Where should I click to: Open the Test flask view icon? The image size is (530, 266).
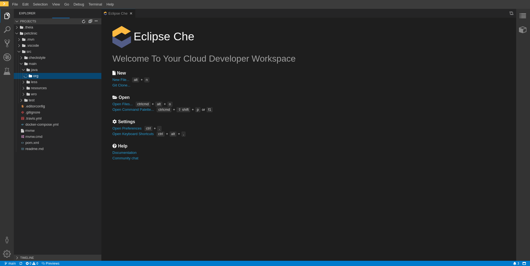(7, 71)
